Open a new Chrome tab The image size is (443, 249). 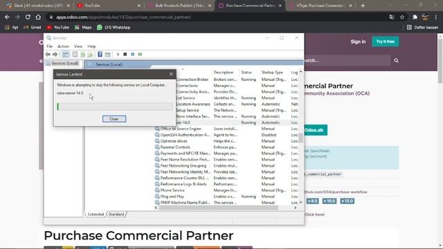click(x=363, y=6)
